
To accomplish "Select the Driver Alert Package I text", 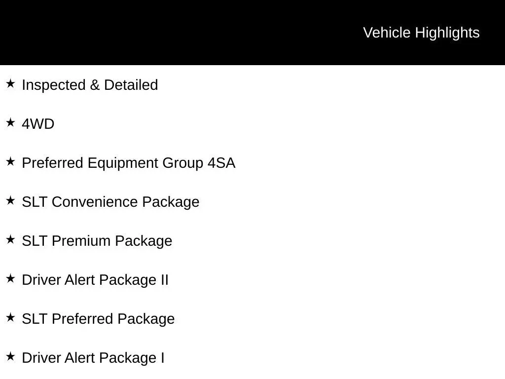I will click(93, 358).
